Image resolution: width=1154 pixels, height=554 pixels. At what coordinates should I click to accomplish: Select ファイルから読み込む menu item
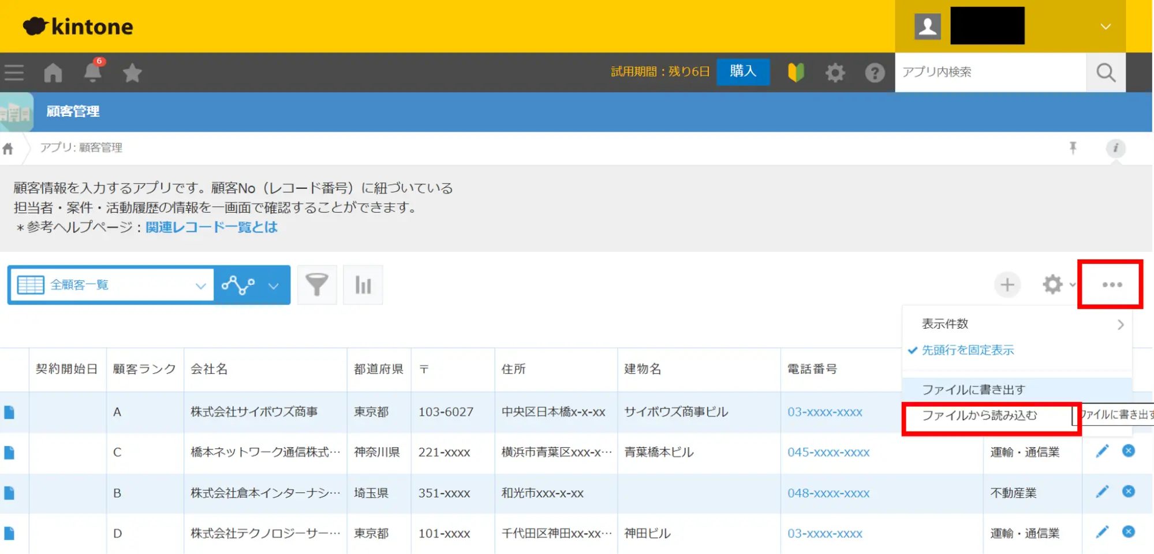pyautogui.click(x=979, y=415)
